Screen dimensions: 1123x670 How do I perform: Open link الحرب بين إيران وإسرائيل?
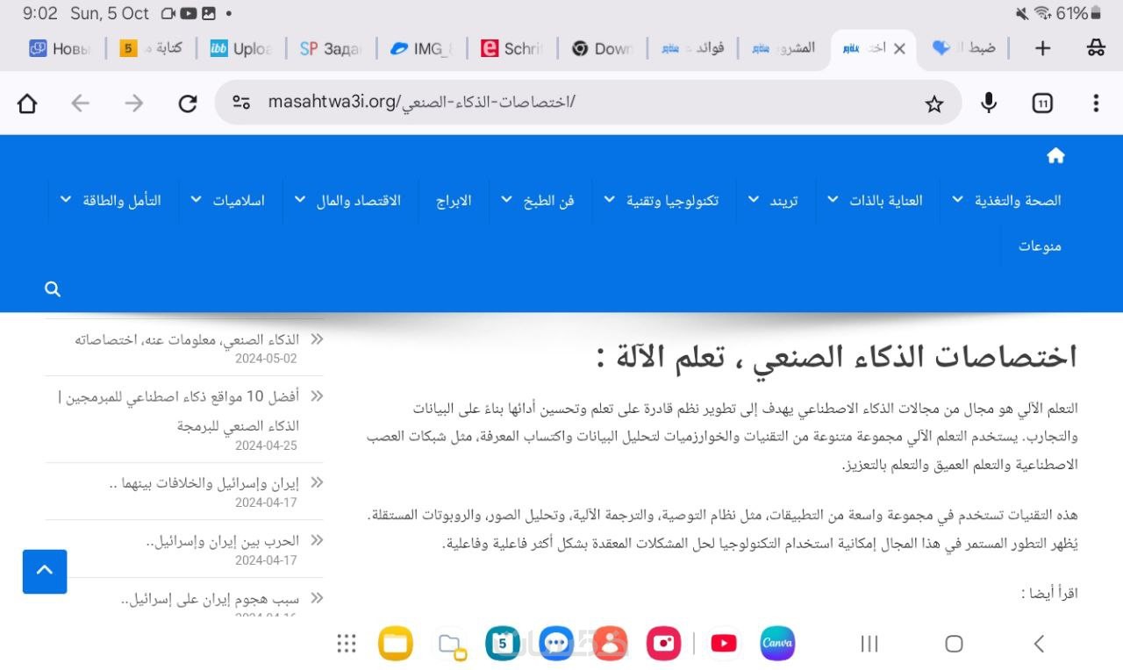click(x=223, y=540)
